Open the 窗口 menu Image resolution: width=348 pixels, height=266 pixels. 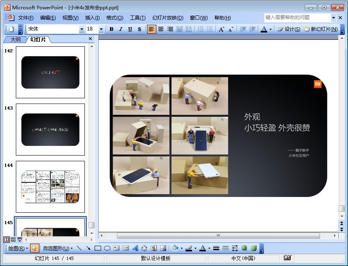199,18
